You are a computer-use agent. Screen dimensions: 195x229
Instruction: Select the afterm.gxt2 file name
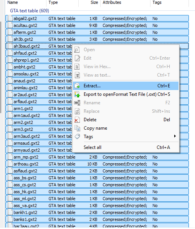pyautogui.click(x=25, y=32)
